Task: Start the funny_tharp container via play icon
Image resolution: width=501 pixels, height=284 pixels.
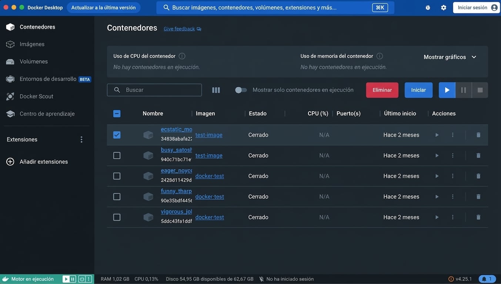Action: point(437,197)
